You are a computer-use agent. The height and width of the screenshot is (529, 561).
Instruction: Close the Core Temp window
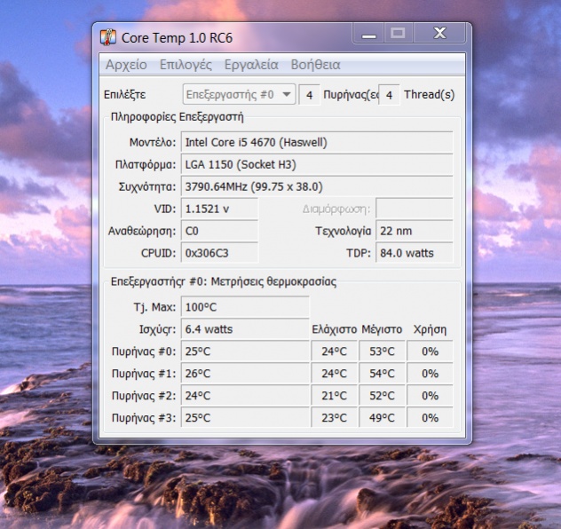click(x=439, y=33)
